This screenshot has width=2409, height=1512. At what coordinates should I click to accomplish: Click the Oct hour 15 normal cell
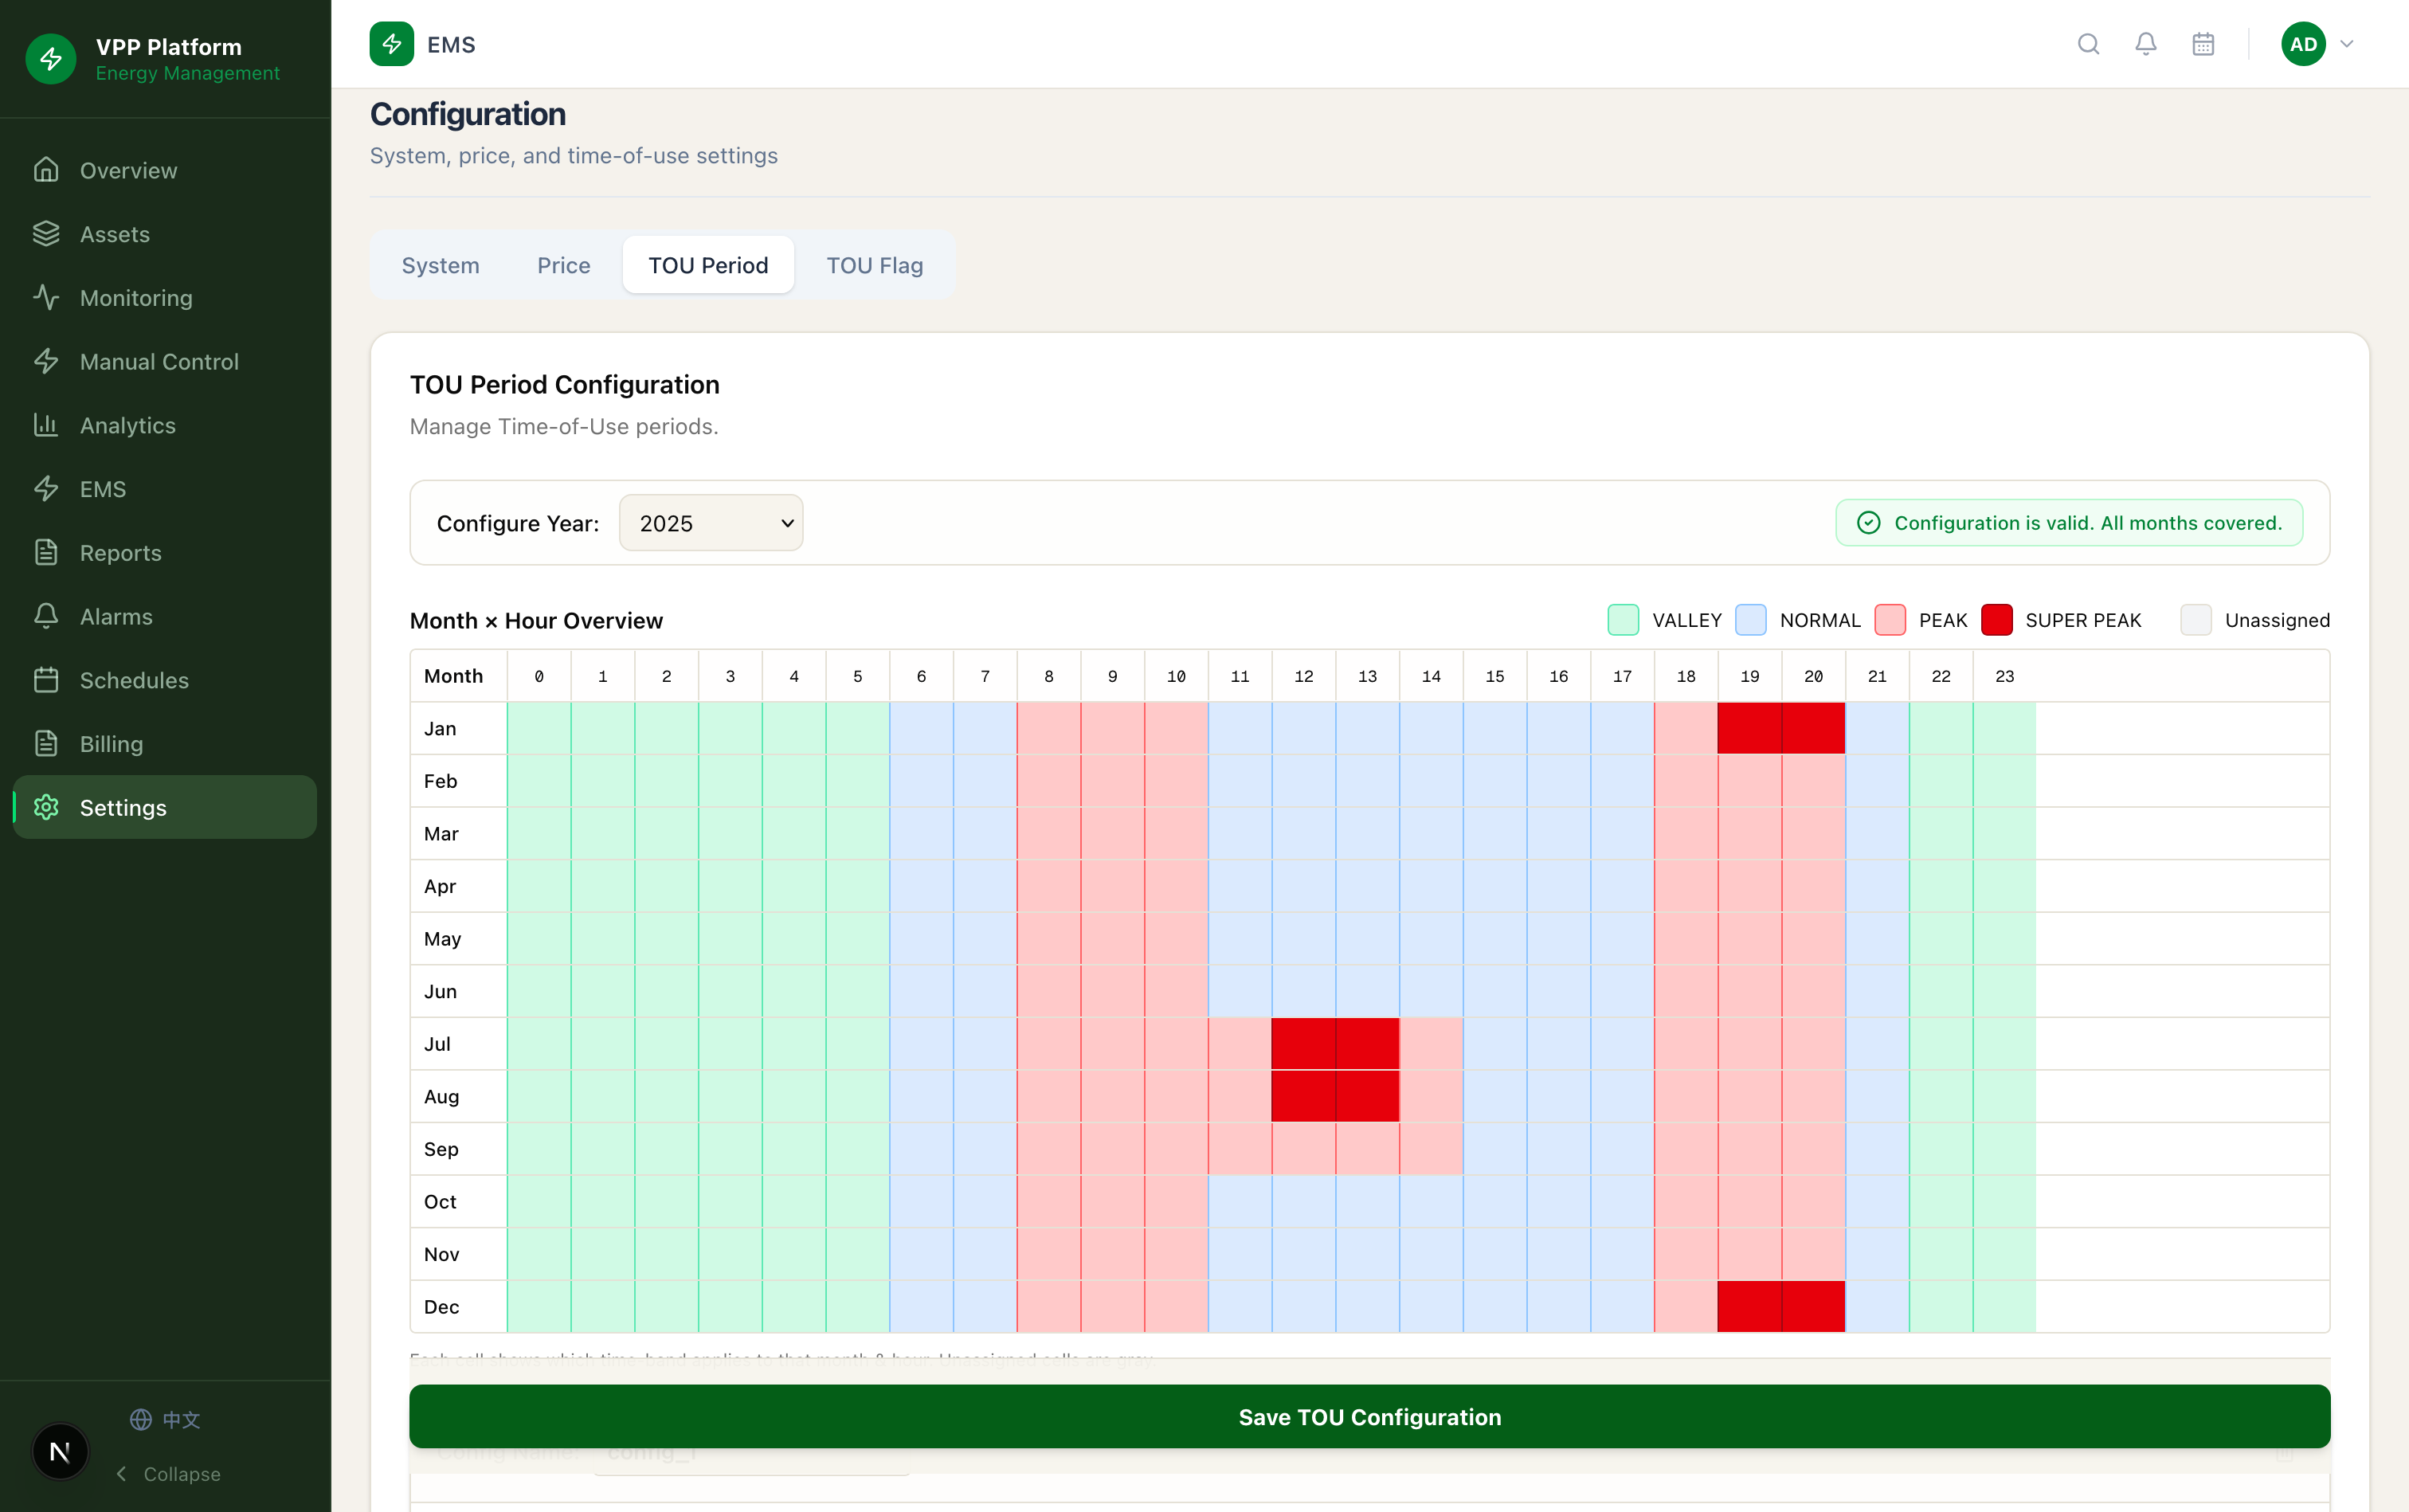point(1495,1201)
